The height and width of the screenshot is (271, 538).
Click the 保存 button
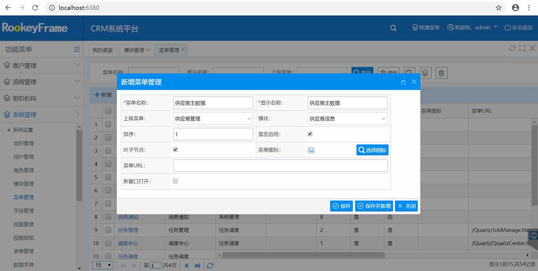[x=341, y=206]
